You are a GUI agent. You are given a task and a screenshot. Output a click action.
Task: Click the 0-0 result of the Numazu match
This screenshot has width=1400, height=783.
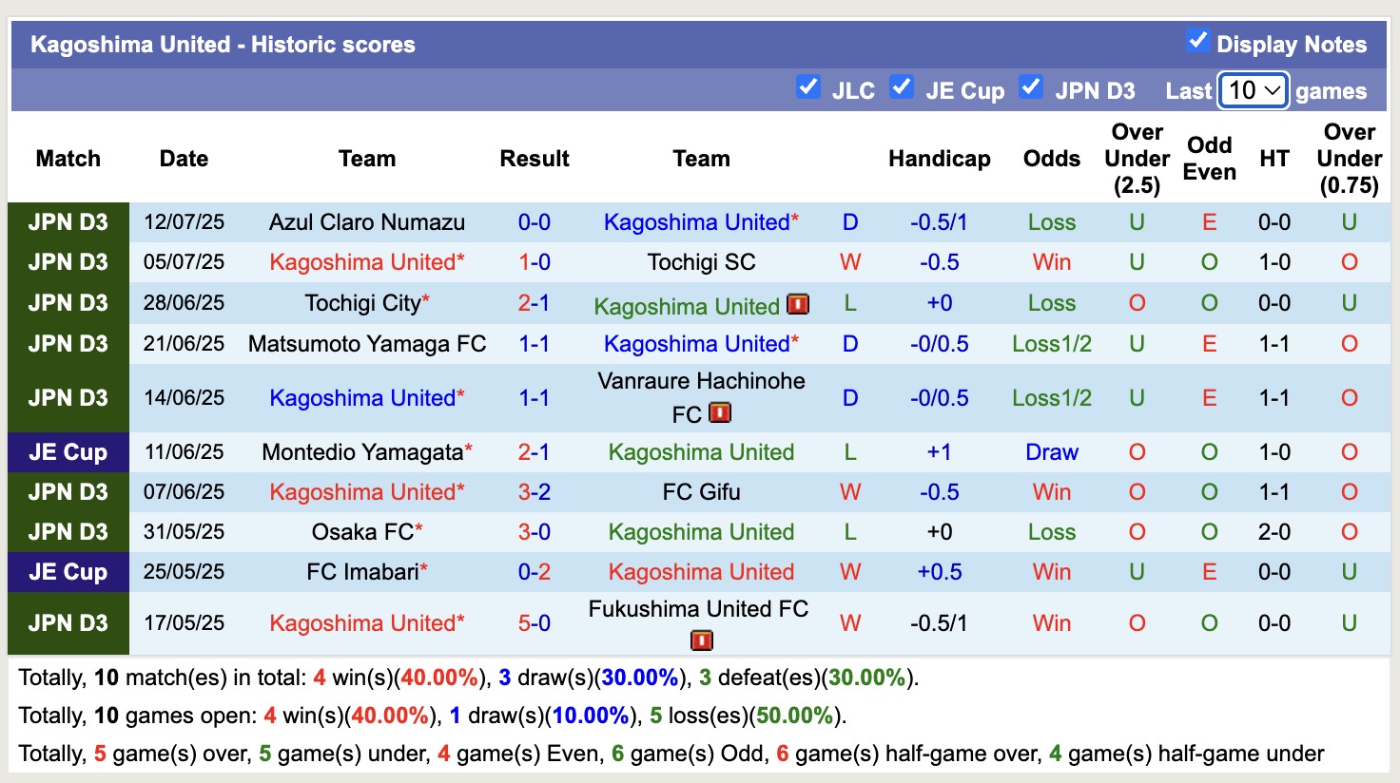pos(535,221)
